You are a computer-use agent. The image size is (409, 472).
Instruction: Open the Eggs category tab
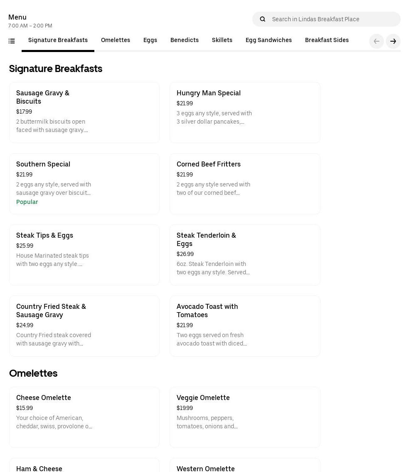(x=150, y=40)
